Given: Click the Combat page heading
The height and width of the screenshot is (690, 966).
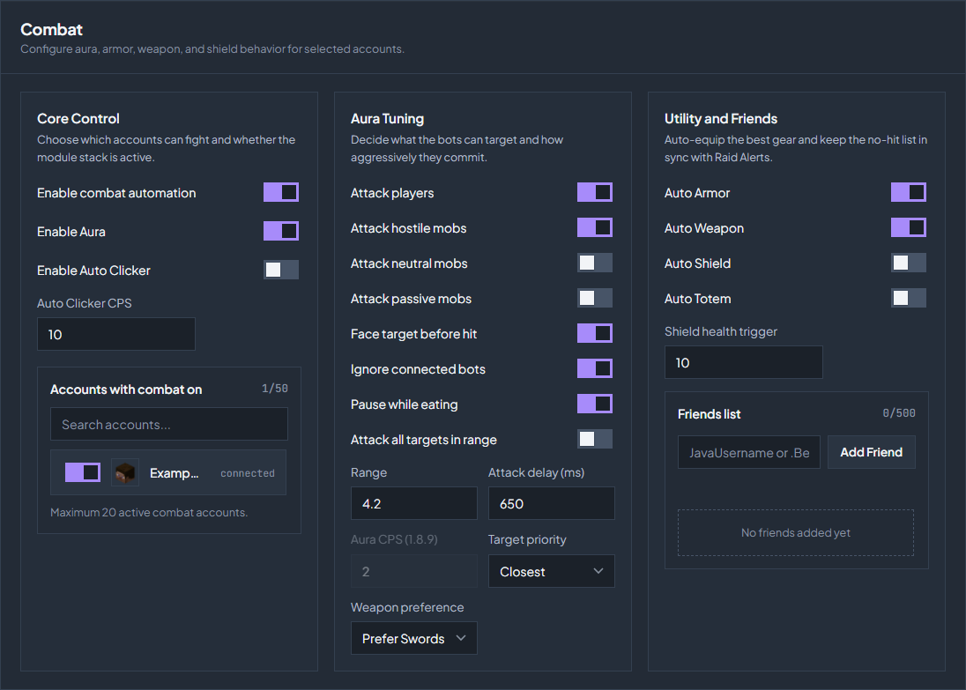Looking at the screenshot, I should (x=52, y=29).
